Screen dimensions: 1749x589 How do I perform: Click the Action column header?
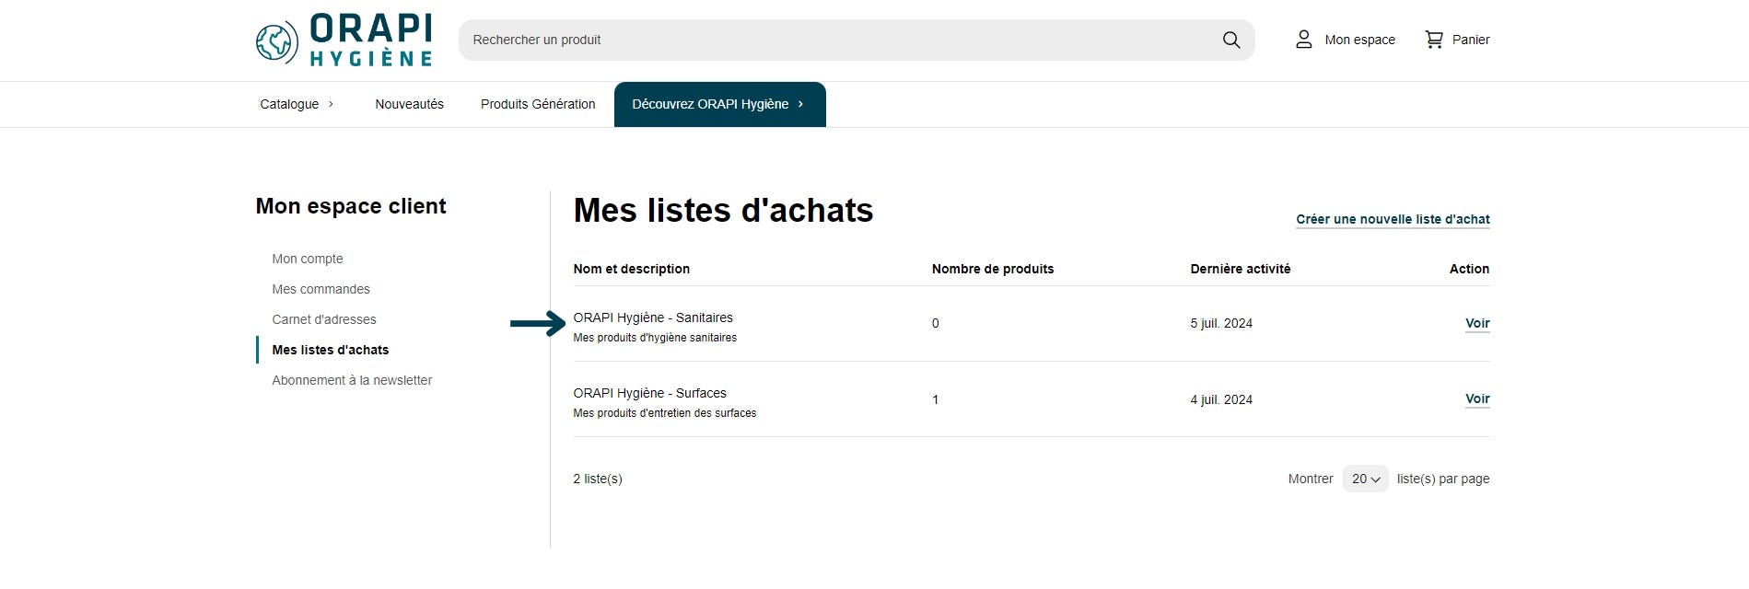tap(1469, 269)
